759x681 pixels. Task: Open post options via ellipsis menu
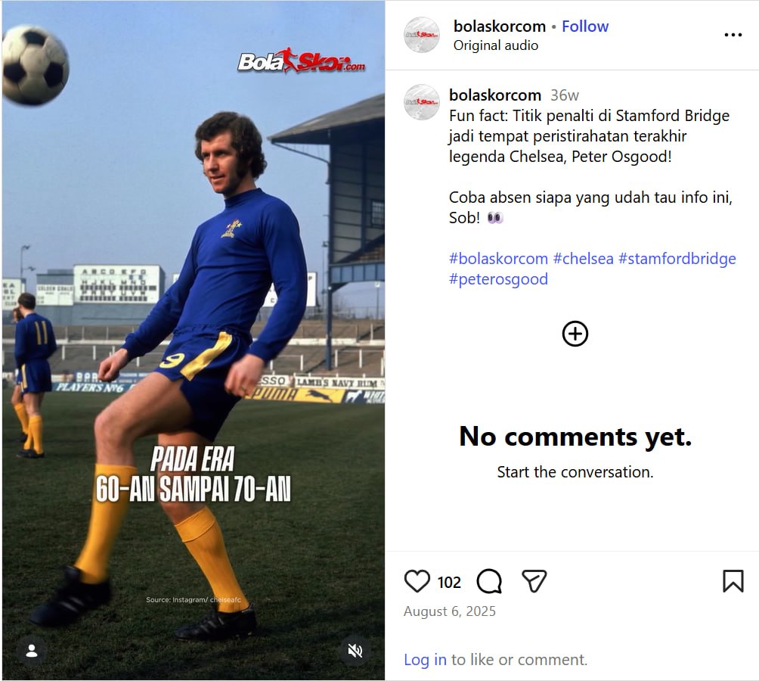coord(733,34)
